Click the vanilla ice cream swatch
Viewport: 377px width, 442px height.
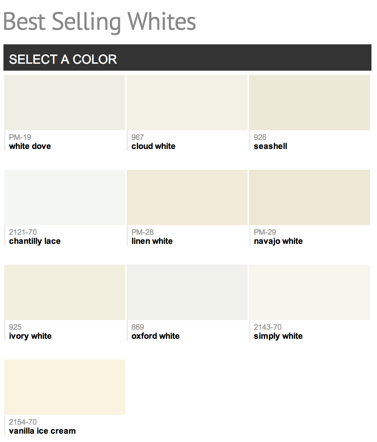[x=65, y=387]
